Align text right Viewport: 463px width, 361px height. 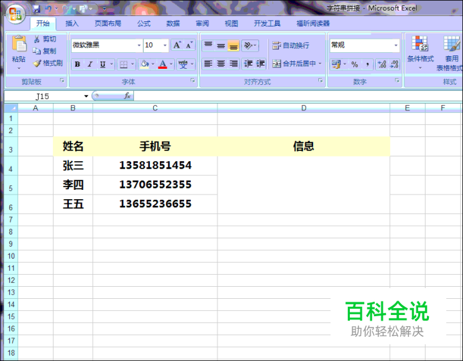[x=234, y=64]
